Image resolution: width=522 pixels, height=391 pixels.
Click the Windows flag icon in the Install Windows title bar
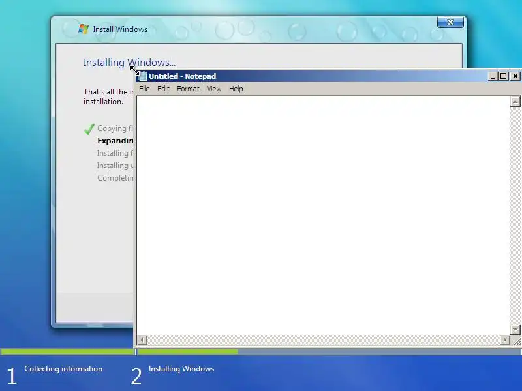click(x=84, y=29)
